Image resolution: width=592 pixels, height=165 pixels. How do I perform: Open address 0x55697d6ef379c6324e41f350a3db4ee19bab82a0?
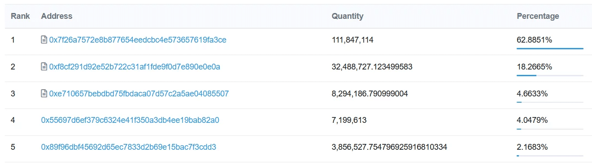point(130,120)
